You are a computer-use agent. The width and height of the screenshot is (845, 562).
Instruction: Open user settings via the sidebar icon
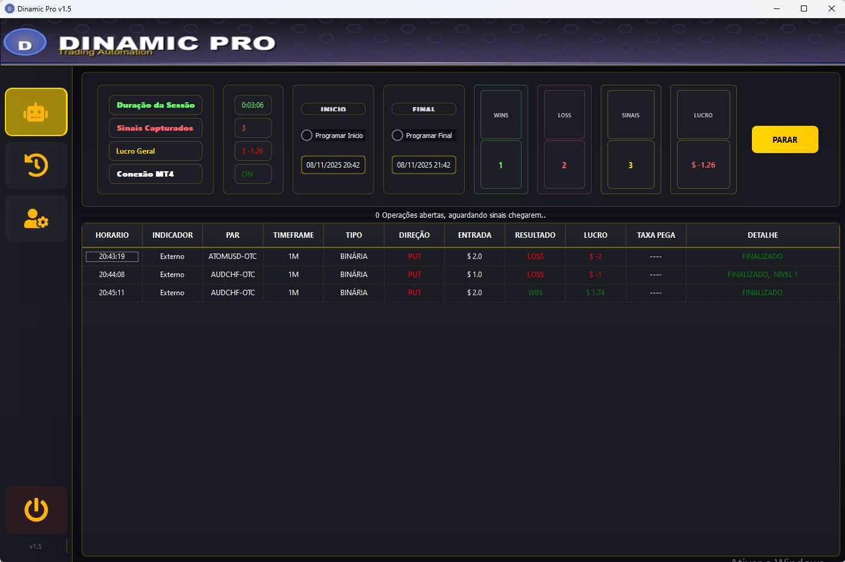tap(36, 218)
